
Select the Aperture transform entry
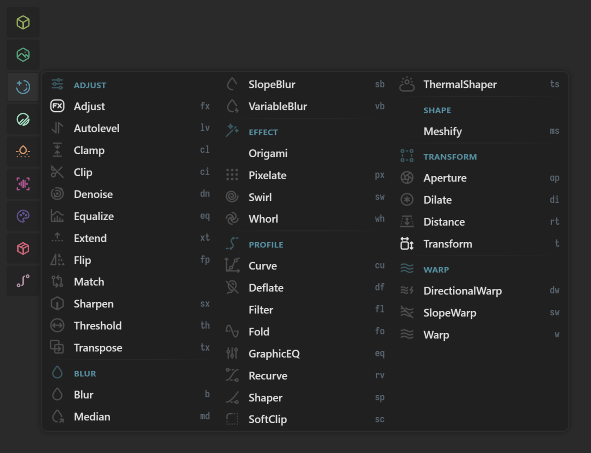(x=480, y=178)
